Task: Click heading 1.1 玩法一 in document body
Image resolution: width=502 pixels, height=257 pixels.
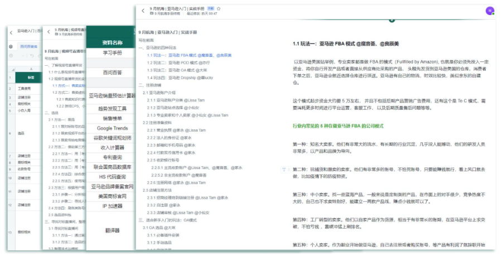Action: click(x=346, y=44)
